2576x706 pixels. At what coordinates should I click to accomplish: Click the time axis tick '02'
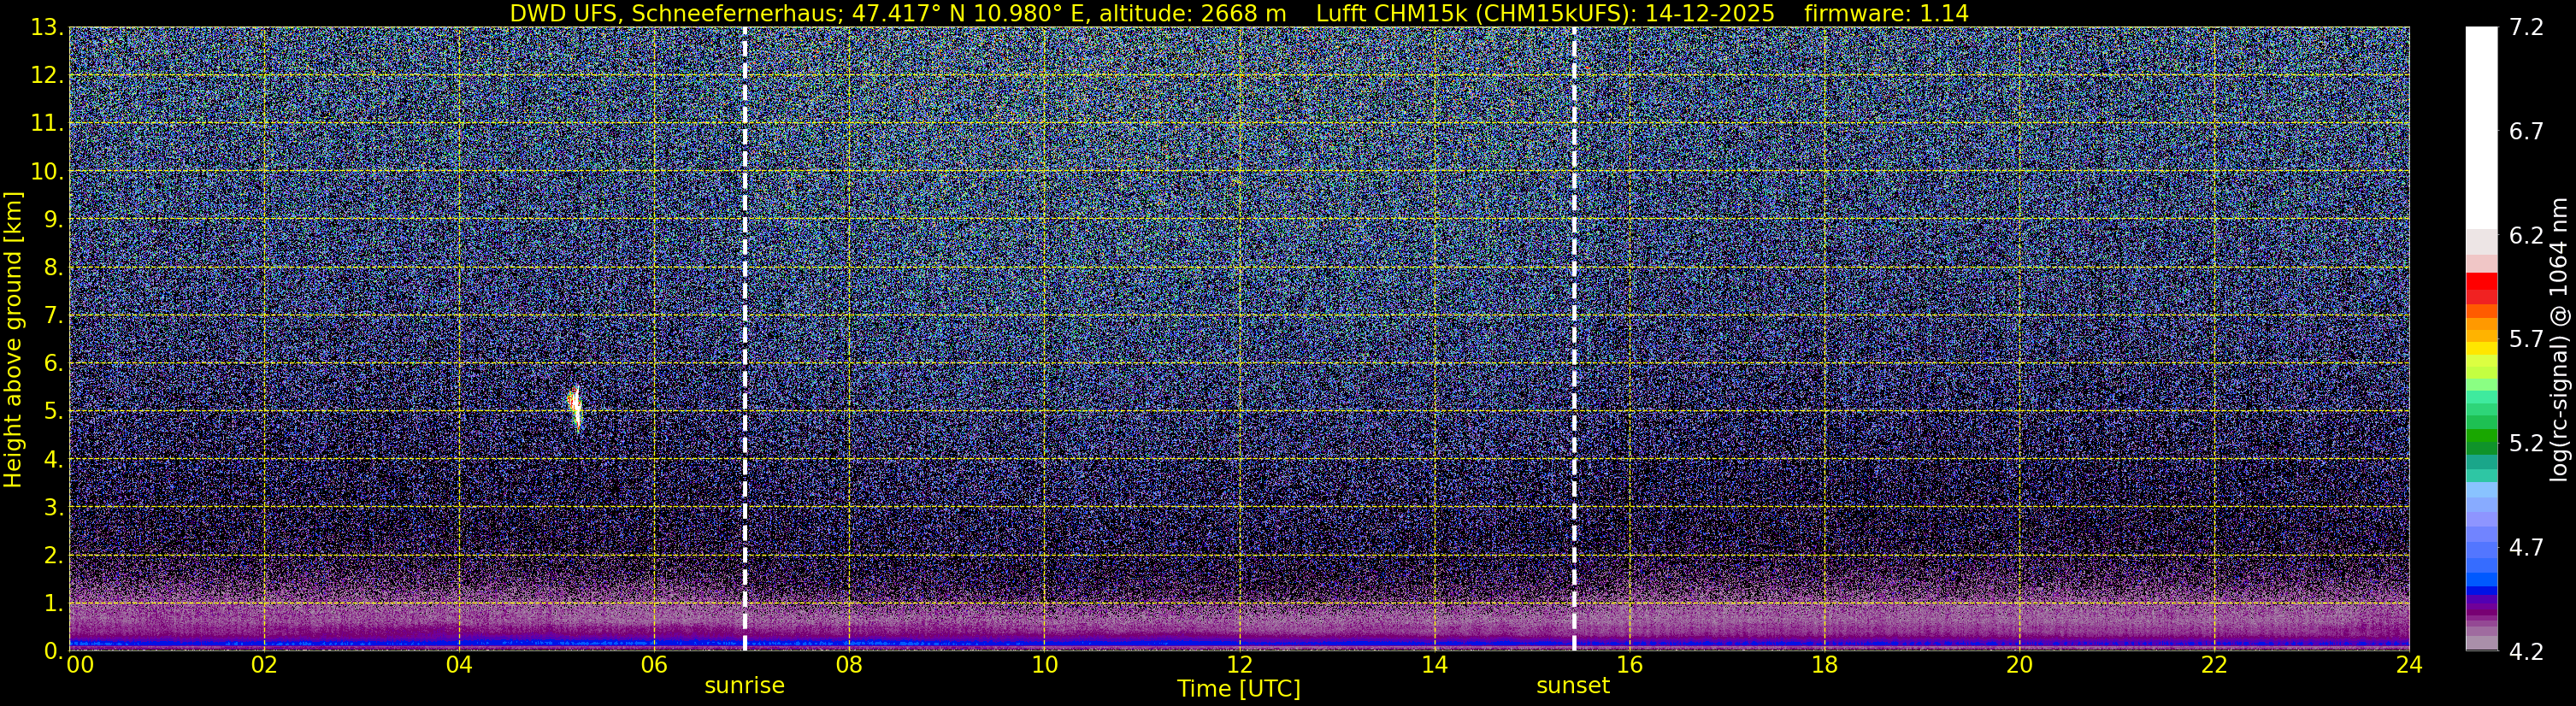(264, 665)
